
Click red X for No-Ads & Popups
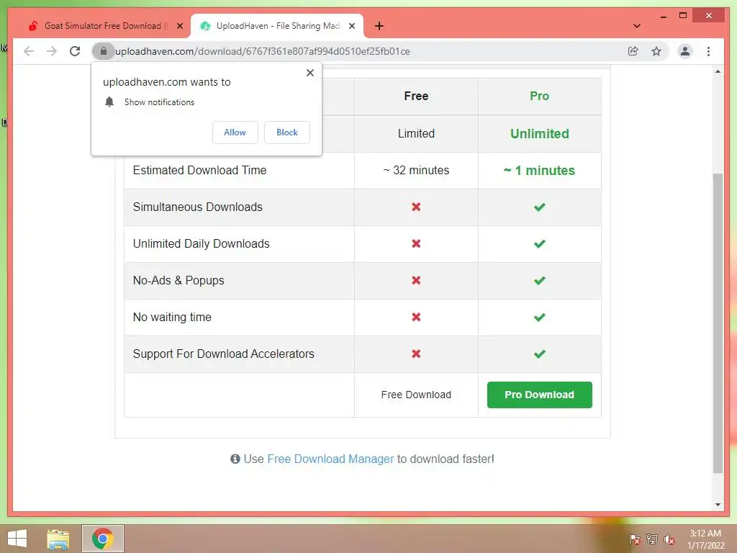click(416, 280)
